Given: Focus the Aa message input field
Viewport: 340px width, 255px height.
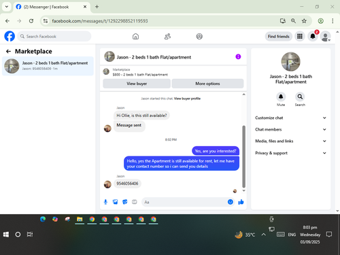Looking at the screenshot, I should click(x=185, y=202).
